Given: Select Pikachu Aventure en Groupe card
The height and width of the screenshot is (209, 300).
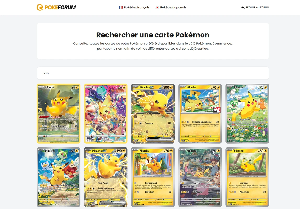Looking at the screenshot, I should 59,177.
